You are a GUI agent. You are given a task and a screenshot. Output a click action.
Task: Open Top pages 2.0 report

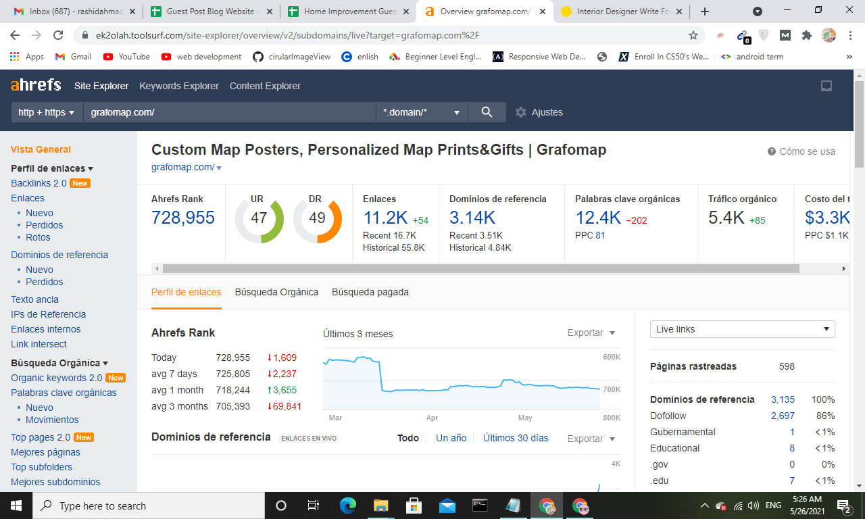(x=41, y=437)
